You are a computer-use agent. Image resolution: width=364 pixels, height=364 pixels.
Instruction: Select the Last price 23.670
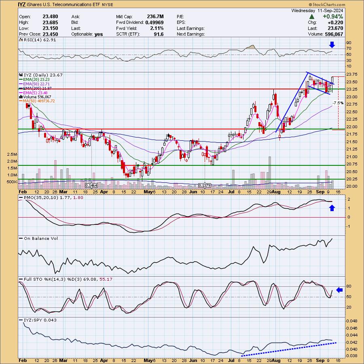tap(335, 28)
